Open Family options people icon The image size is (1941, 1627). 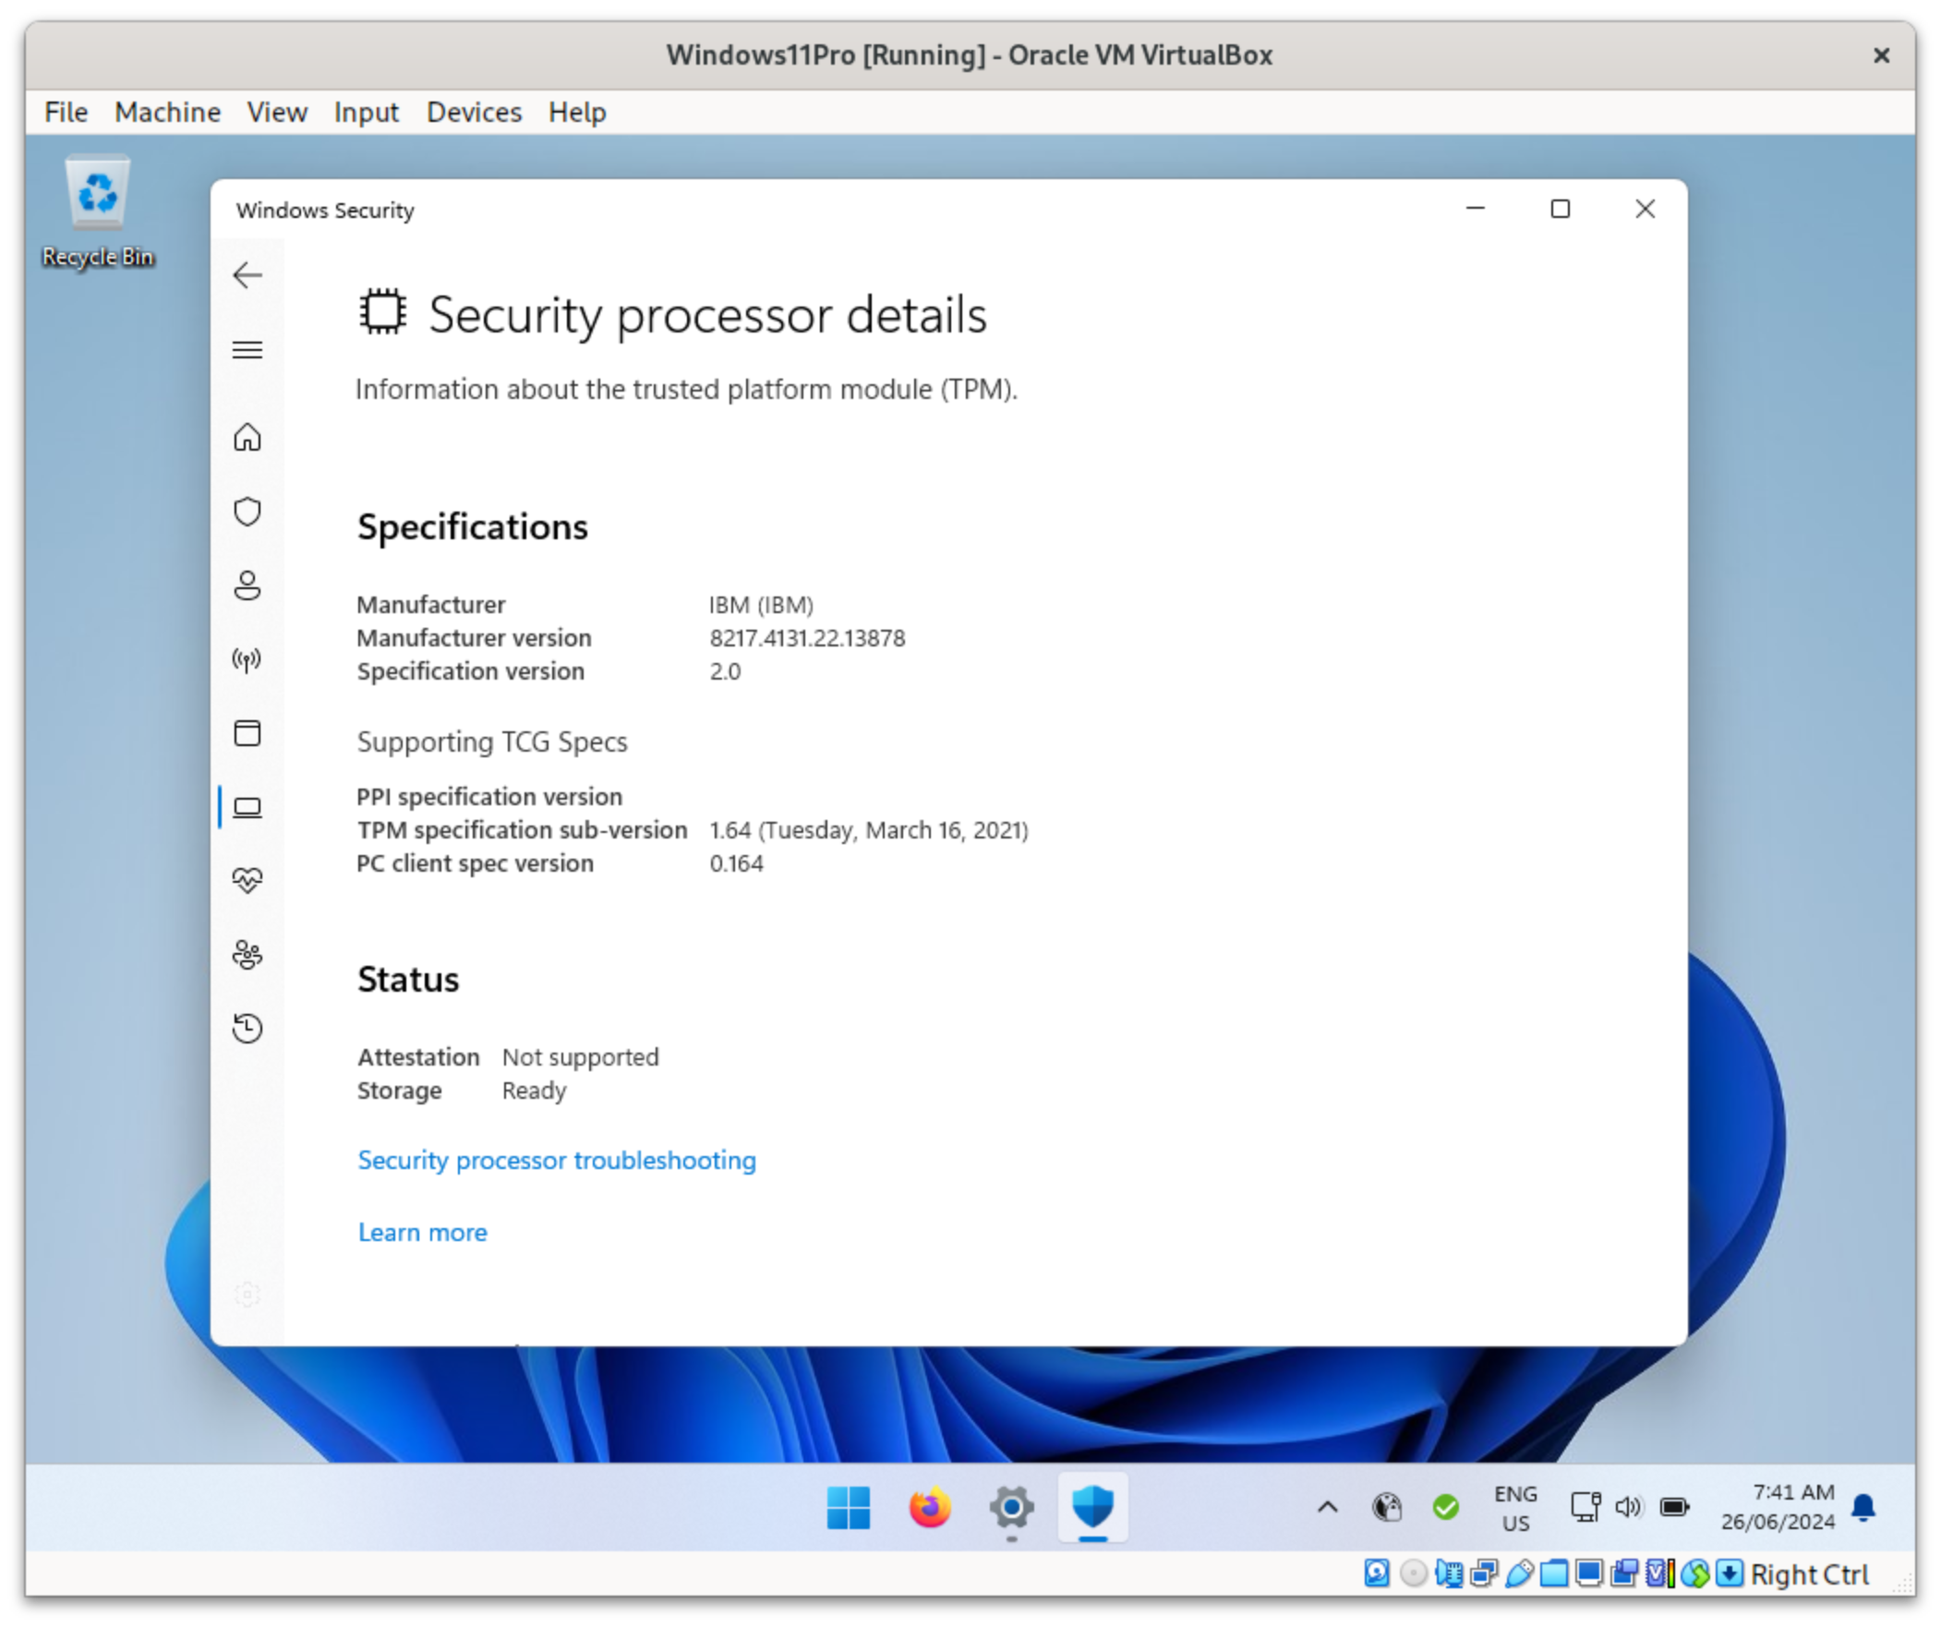[x=247, y=955]
